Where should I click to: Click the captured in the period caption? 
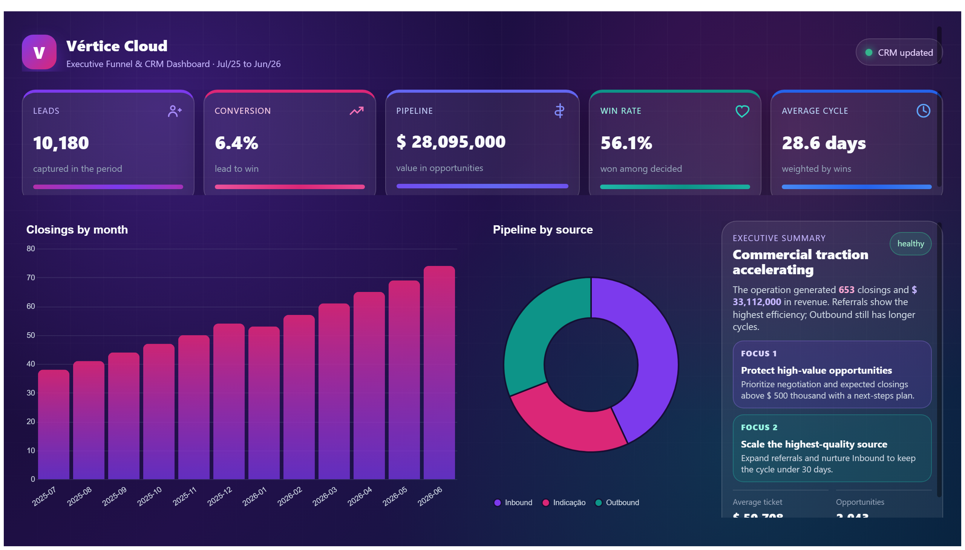tap(78, 169)
